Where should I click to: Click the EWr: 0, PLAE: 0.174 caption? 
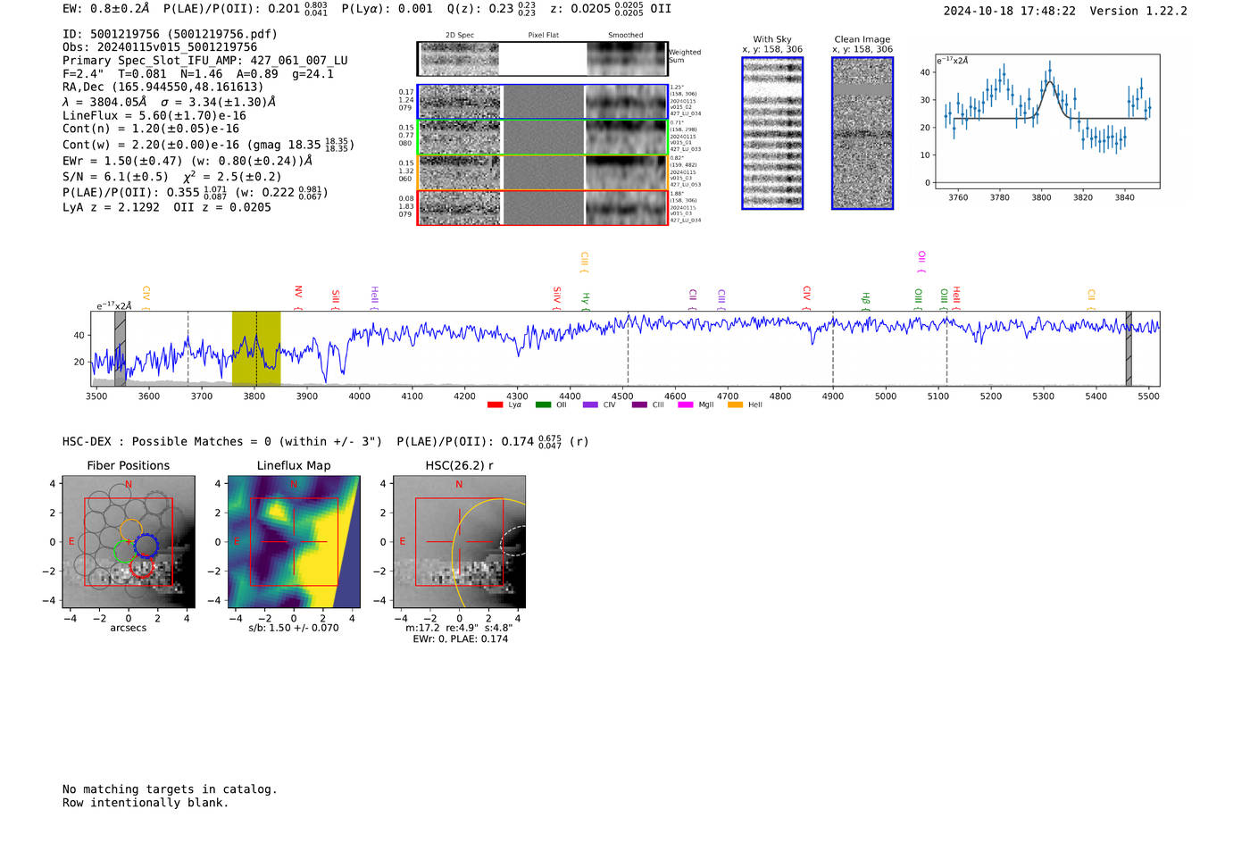pos(460,639)
